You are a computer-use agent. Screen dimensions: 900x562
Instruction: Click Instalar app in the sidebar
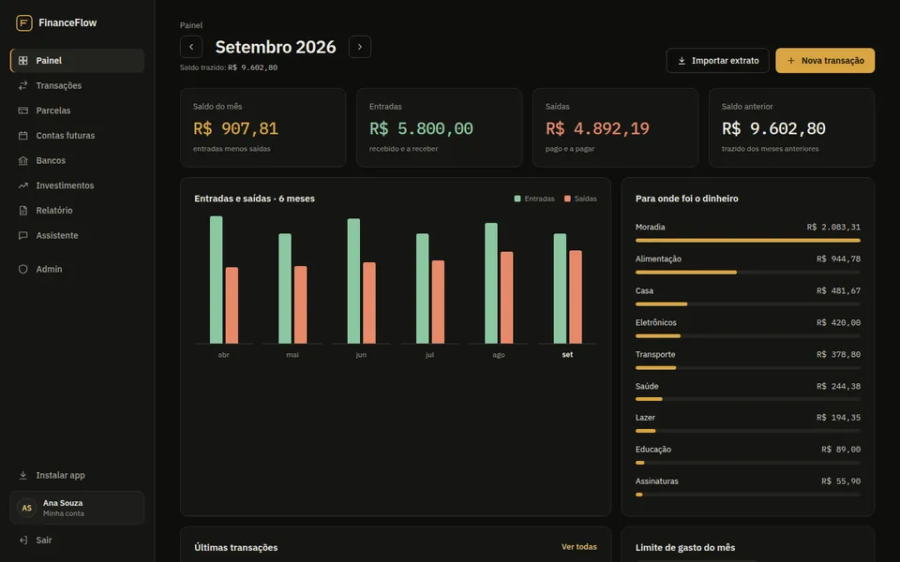coord(77,475)
